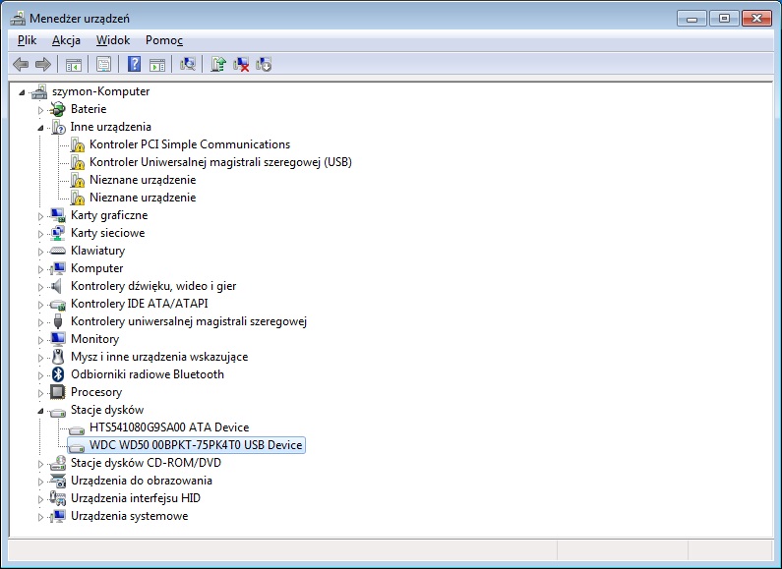
Task: Collapse the szymon-Komputer root node
Action: click(22, 92)
